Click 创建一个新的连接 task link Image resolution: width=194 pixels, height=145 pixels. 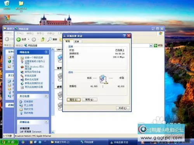[34, 58]
